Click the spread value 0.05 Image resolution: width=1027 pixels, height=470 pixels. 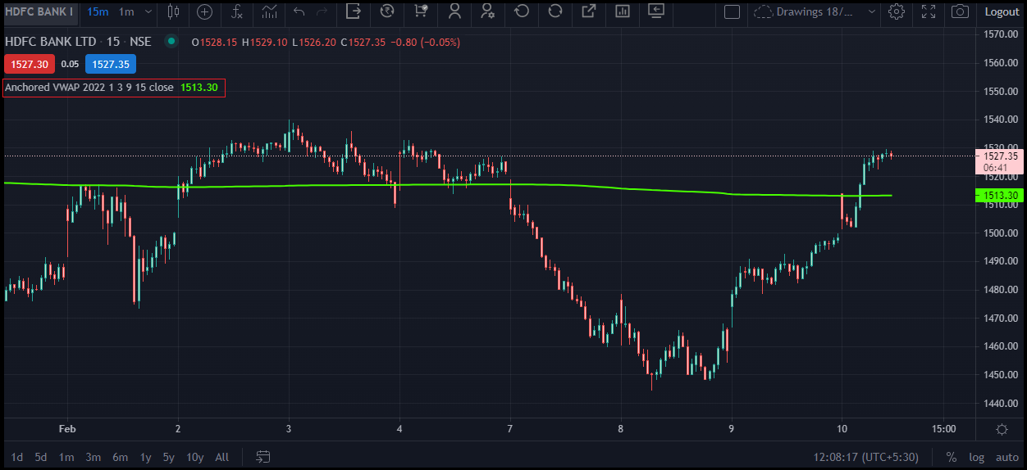70,64
